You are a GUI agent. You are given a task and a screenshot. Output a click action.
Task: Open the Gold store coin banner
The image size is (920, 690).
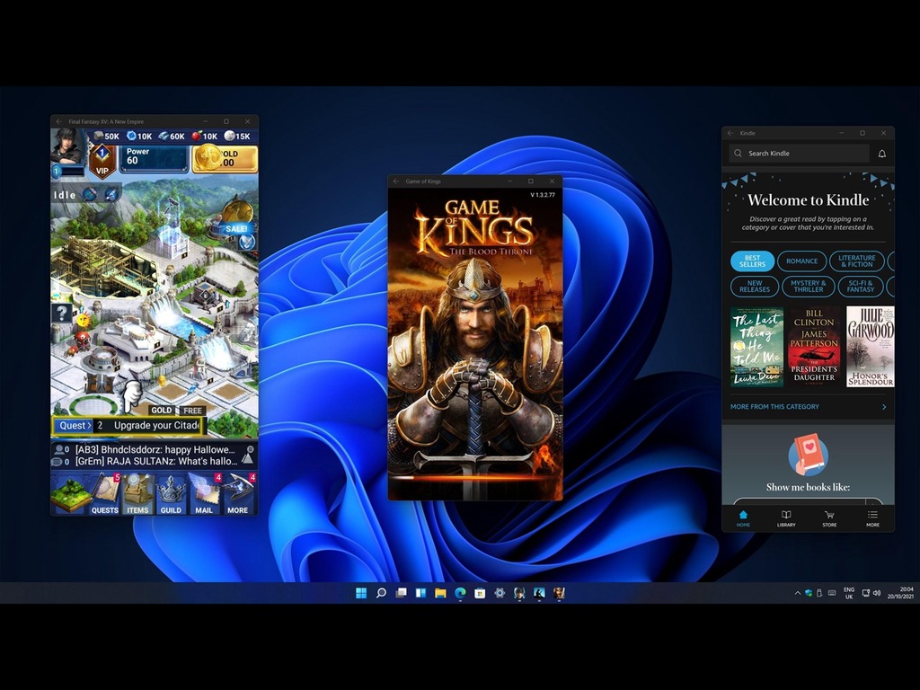(x=226, y=158)
